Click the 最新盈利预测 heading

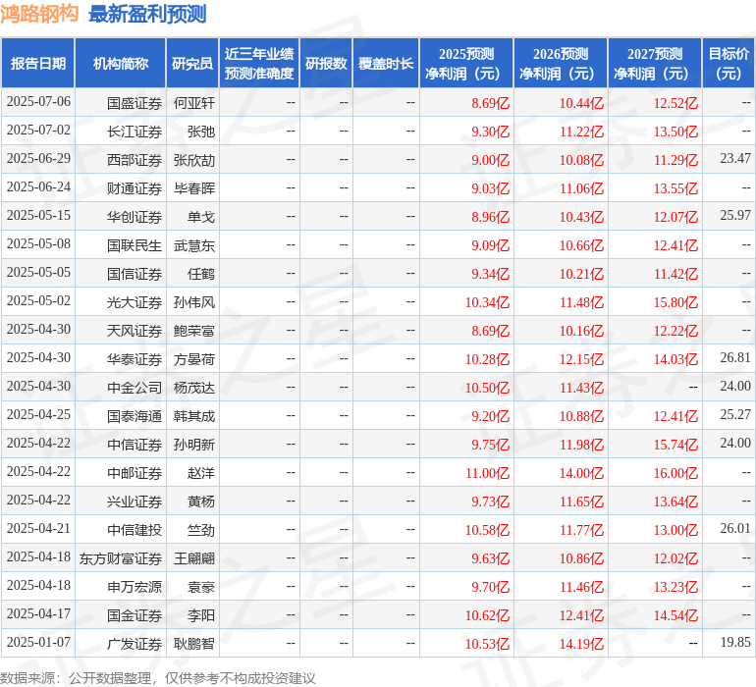tap(147, 14)
